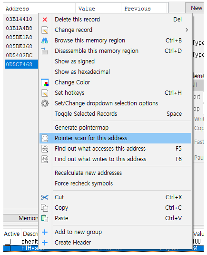
Task: Toggle the phealth Active checkbox
Action: coord(8,242)
